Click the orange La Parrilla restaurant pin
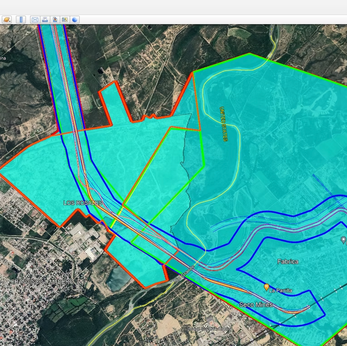The width and height of the screenshot is (347, 346). pyautogui.click(x=266, y=287)
